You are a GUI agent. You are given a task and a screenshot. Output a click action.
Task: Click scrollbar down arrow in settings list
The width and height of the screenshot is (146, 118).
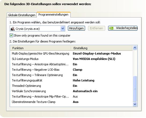pyautogui.click(x=135, y=104)
